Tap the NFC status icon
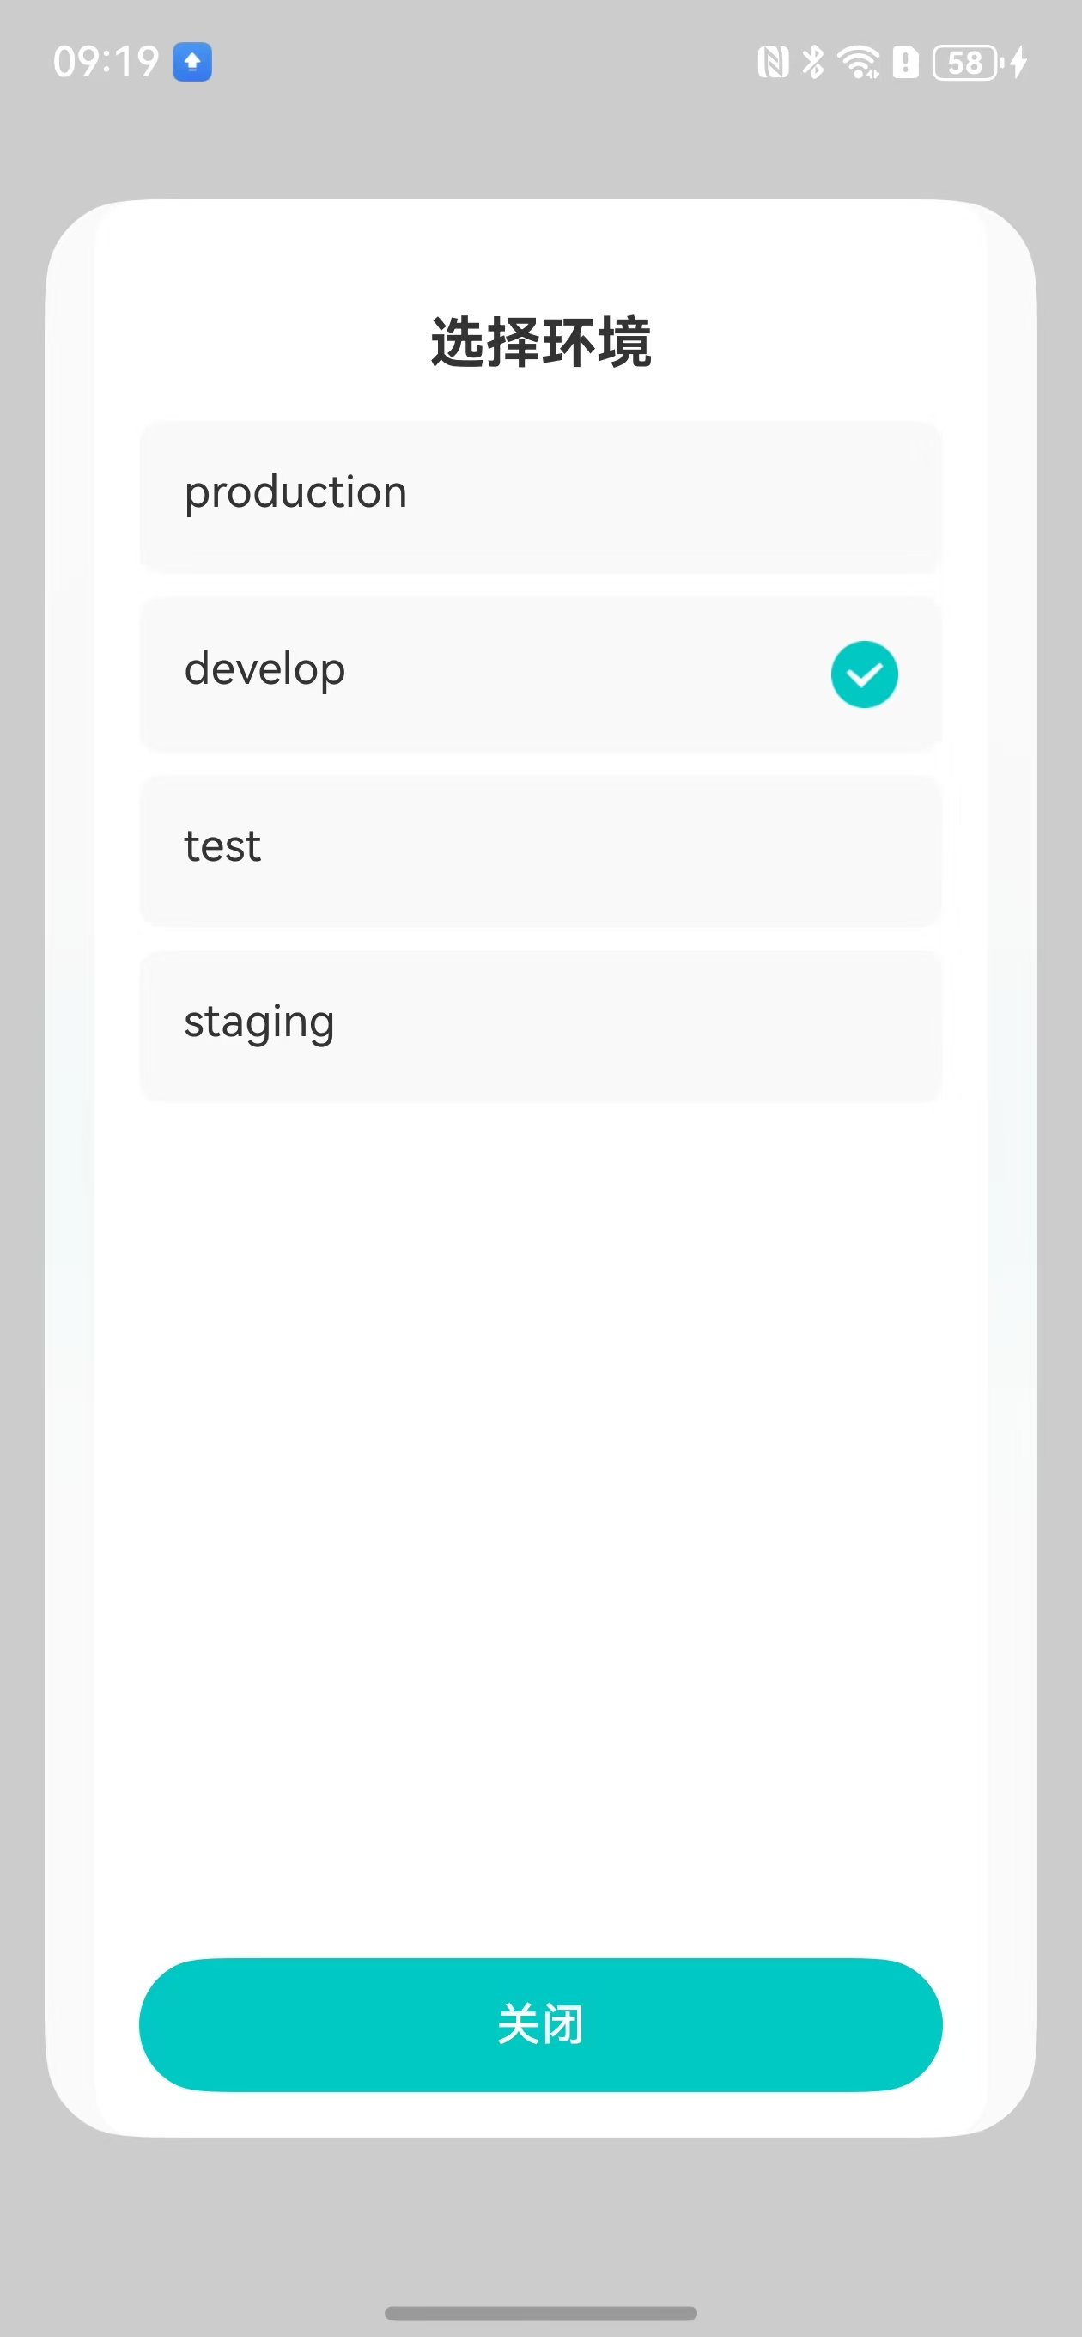Viewport: 1082px width, 2337px height. pyautogui.click(x=773, y=62)
